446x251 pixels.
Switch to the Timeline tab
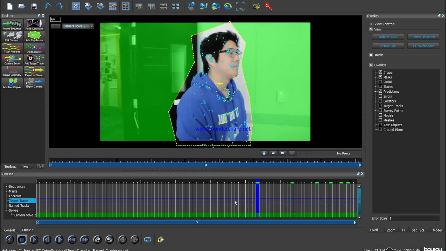[28, 230]
